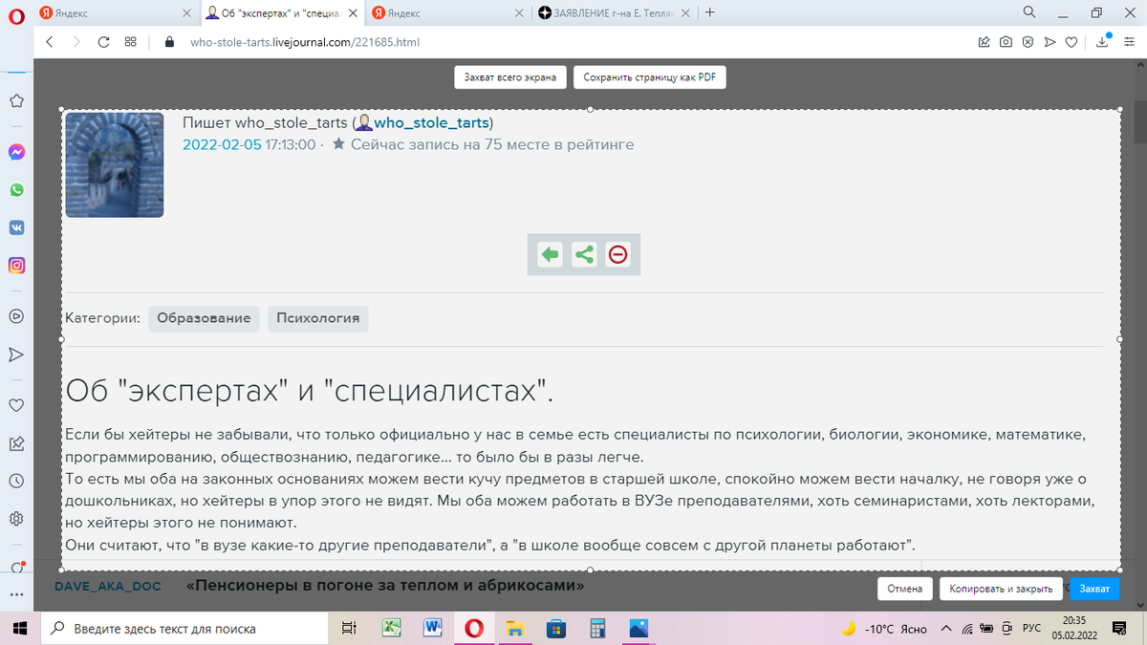Viewport: 1147px width, 645px height.
Task: Open Messenger in the Opera sidebar
Action: click(x=16, y=152)
